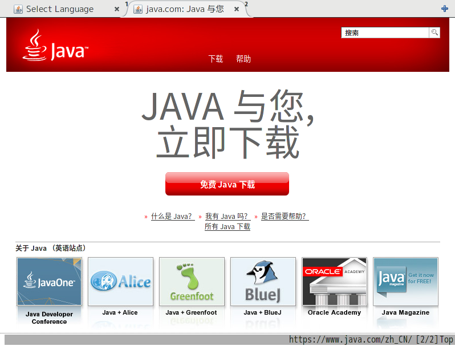The image size is (455, 346).
Task: Open the 所有 Java 下载 link
Action: 227,226
